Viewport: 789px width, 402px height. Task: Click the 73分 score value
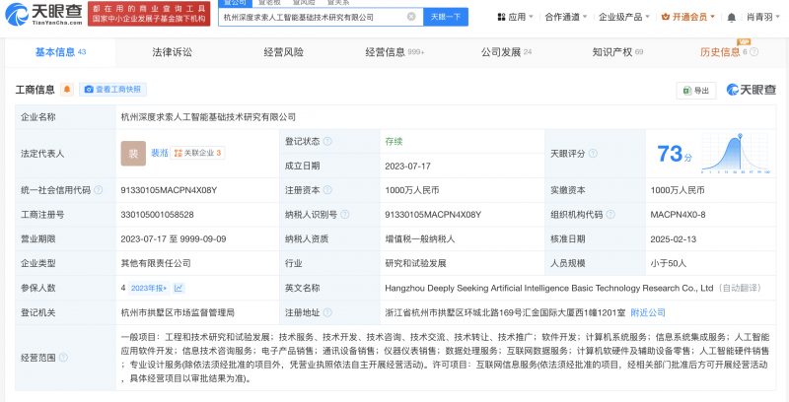[x=675, y=154]
